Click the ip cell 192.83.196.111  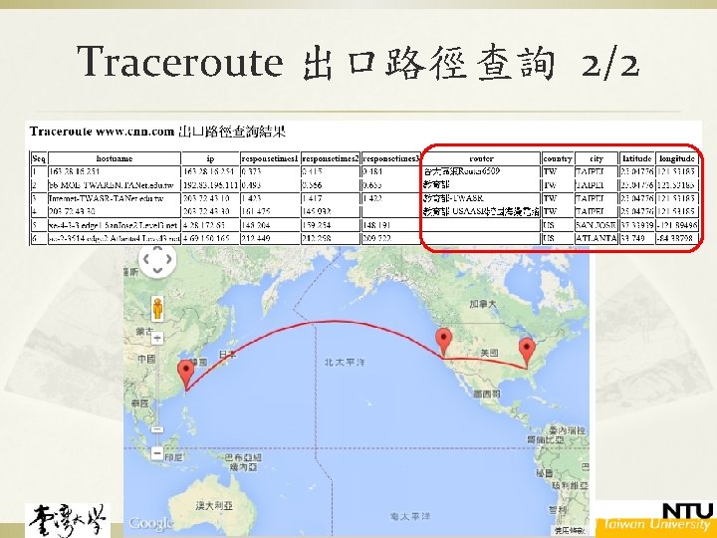[x=210, y=185]
